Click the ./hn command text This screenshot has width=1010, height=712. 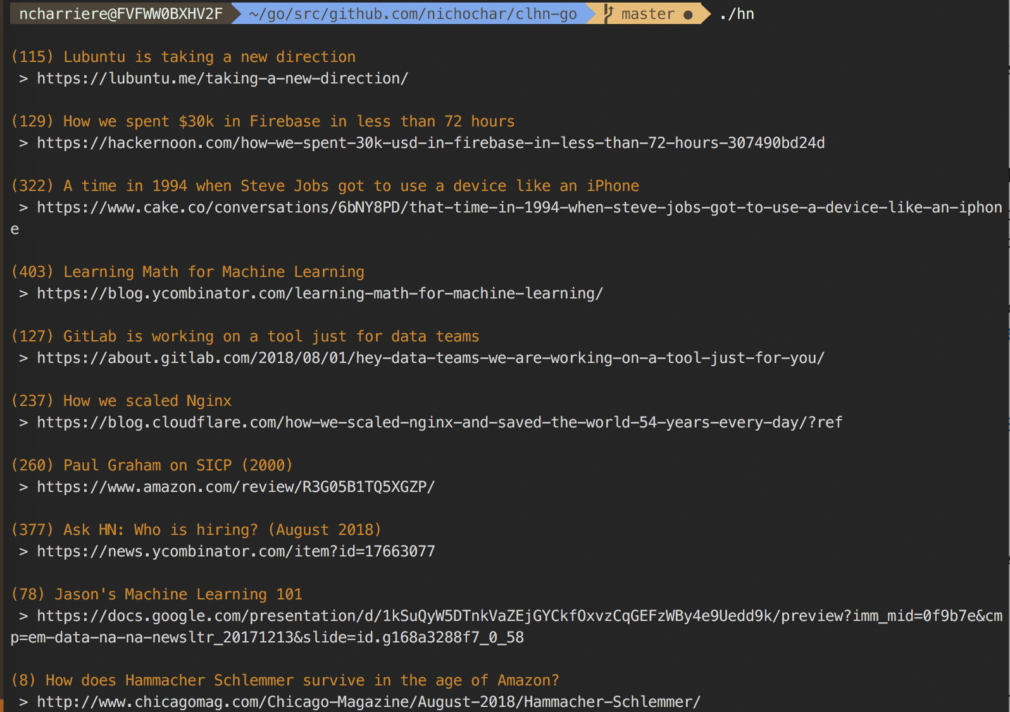click(x=737, y=14)
